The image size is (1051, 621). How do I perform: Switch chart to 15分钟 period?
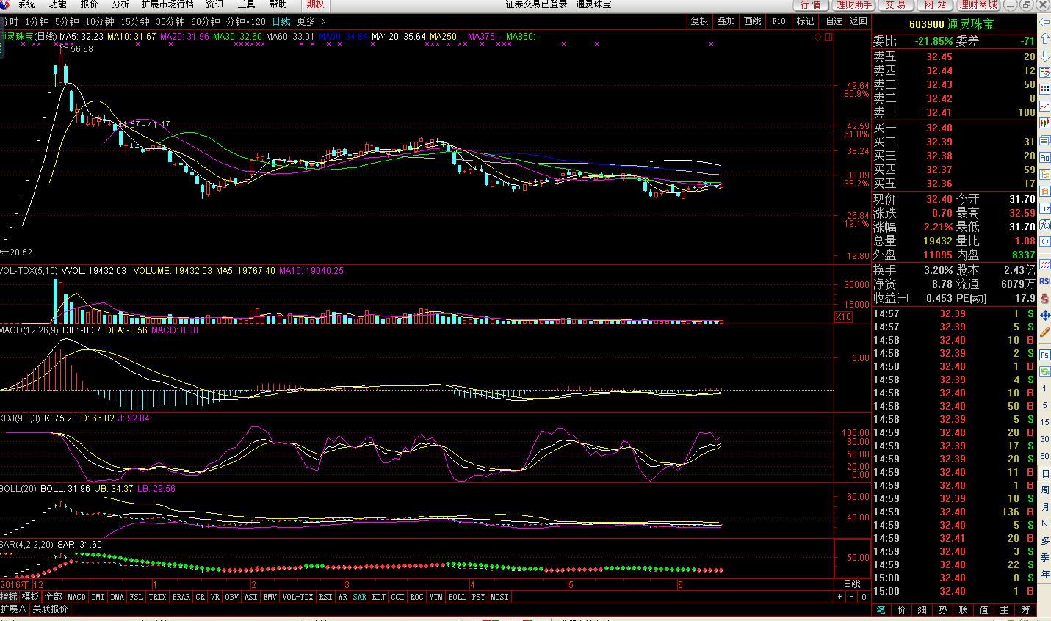pos(134,22)
